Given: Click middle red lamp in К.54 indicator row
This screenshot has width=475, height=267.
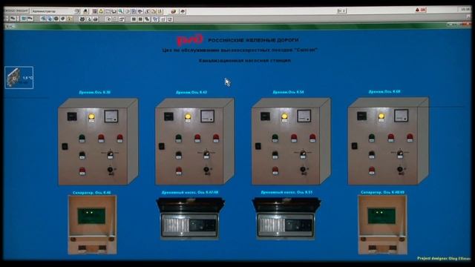Looking at the screenshot, I should (294, 138).
